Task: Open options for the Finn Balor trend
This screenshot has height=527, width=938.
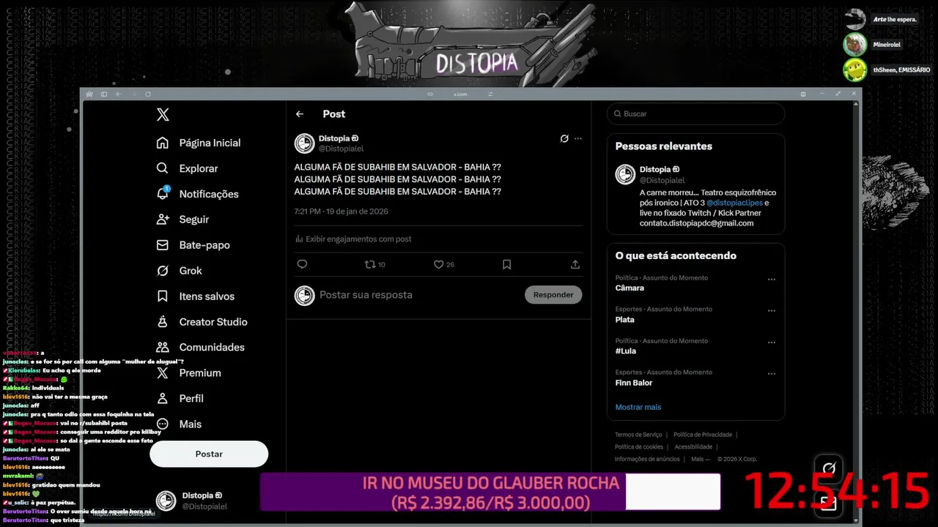Action: (772, 374)
